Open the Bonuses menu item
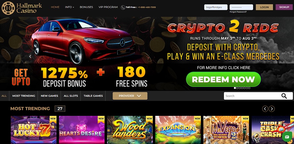The width and height of the screenshot is (294, 144). (86, 7)
